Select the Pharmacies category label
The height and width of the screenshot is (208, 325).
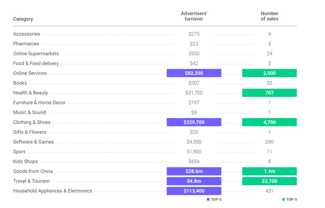coord(26,44)
